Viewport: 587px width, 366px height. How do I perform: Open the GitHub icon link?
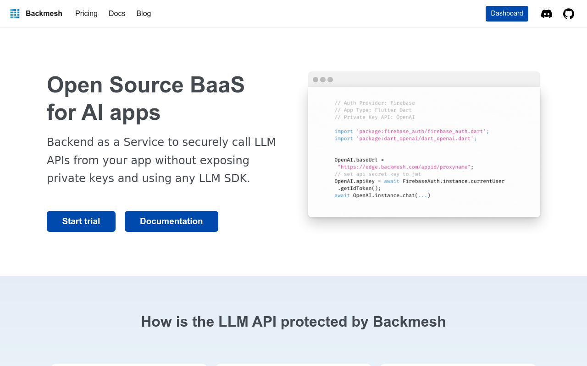(x=569, y=14)
